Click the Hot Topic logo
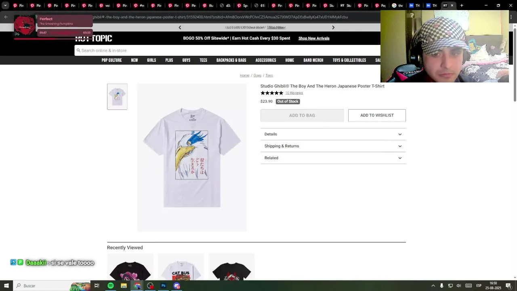 93,38
